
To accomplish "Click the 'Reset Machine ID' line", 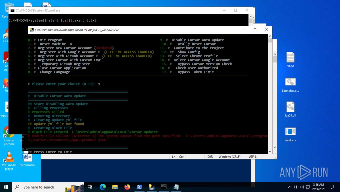I will pos(50,44).
